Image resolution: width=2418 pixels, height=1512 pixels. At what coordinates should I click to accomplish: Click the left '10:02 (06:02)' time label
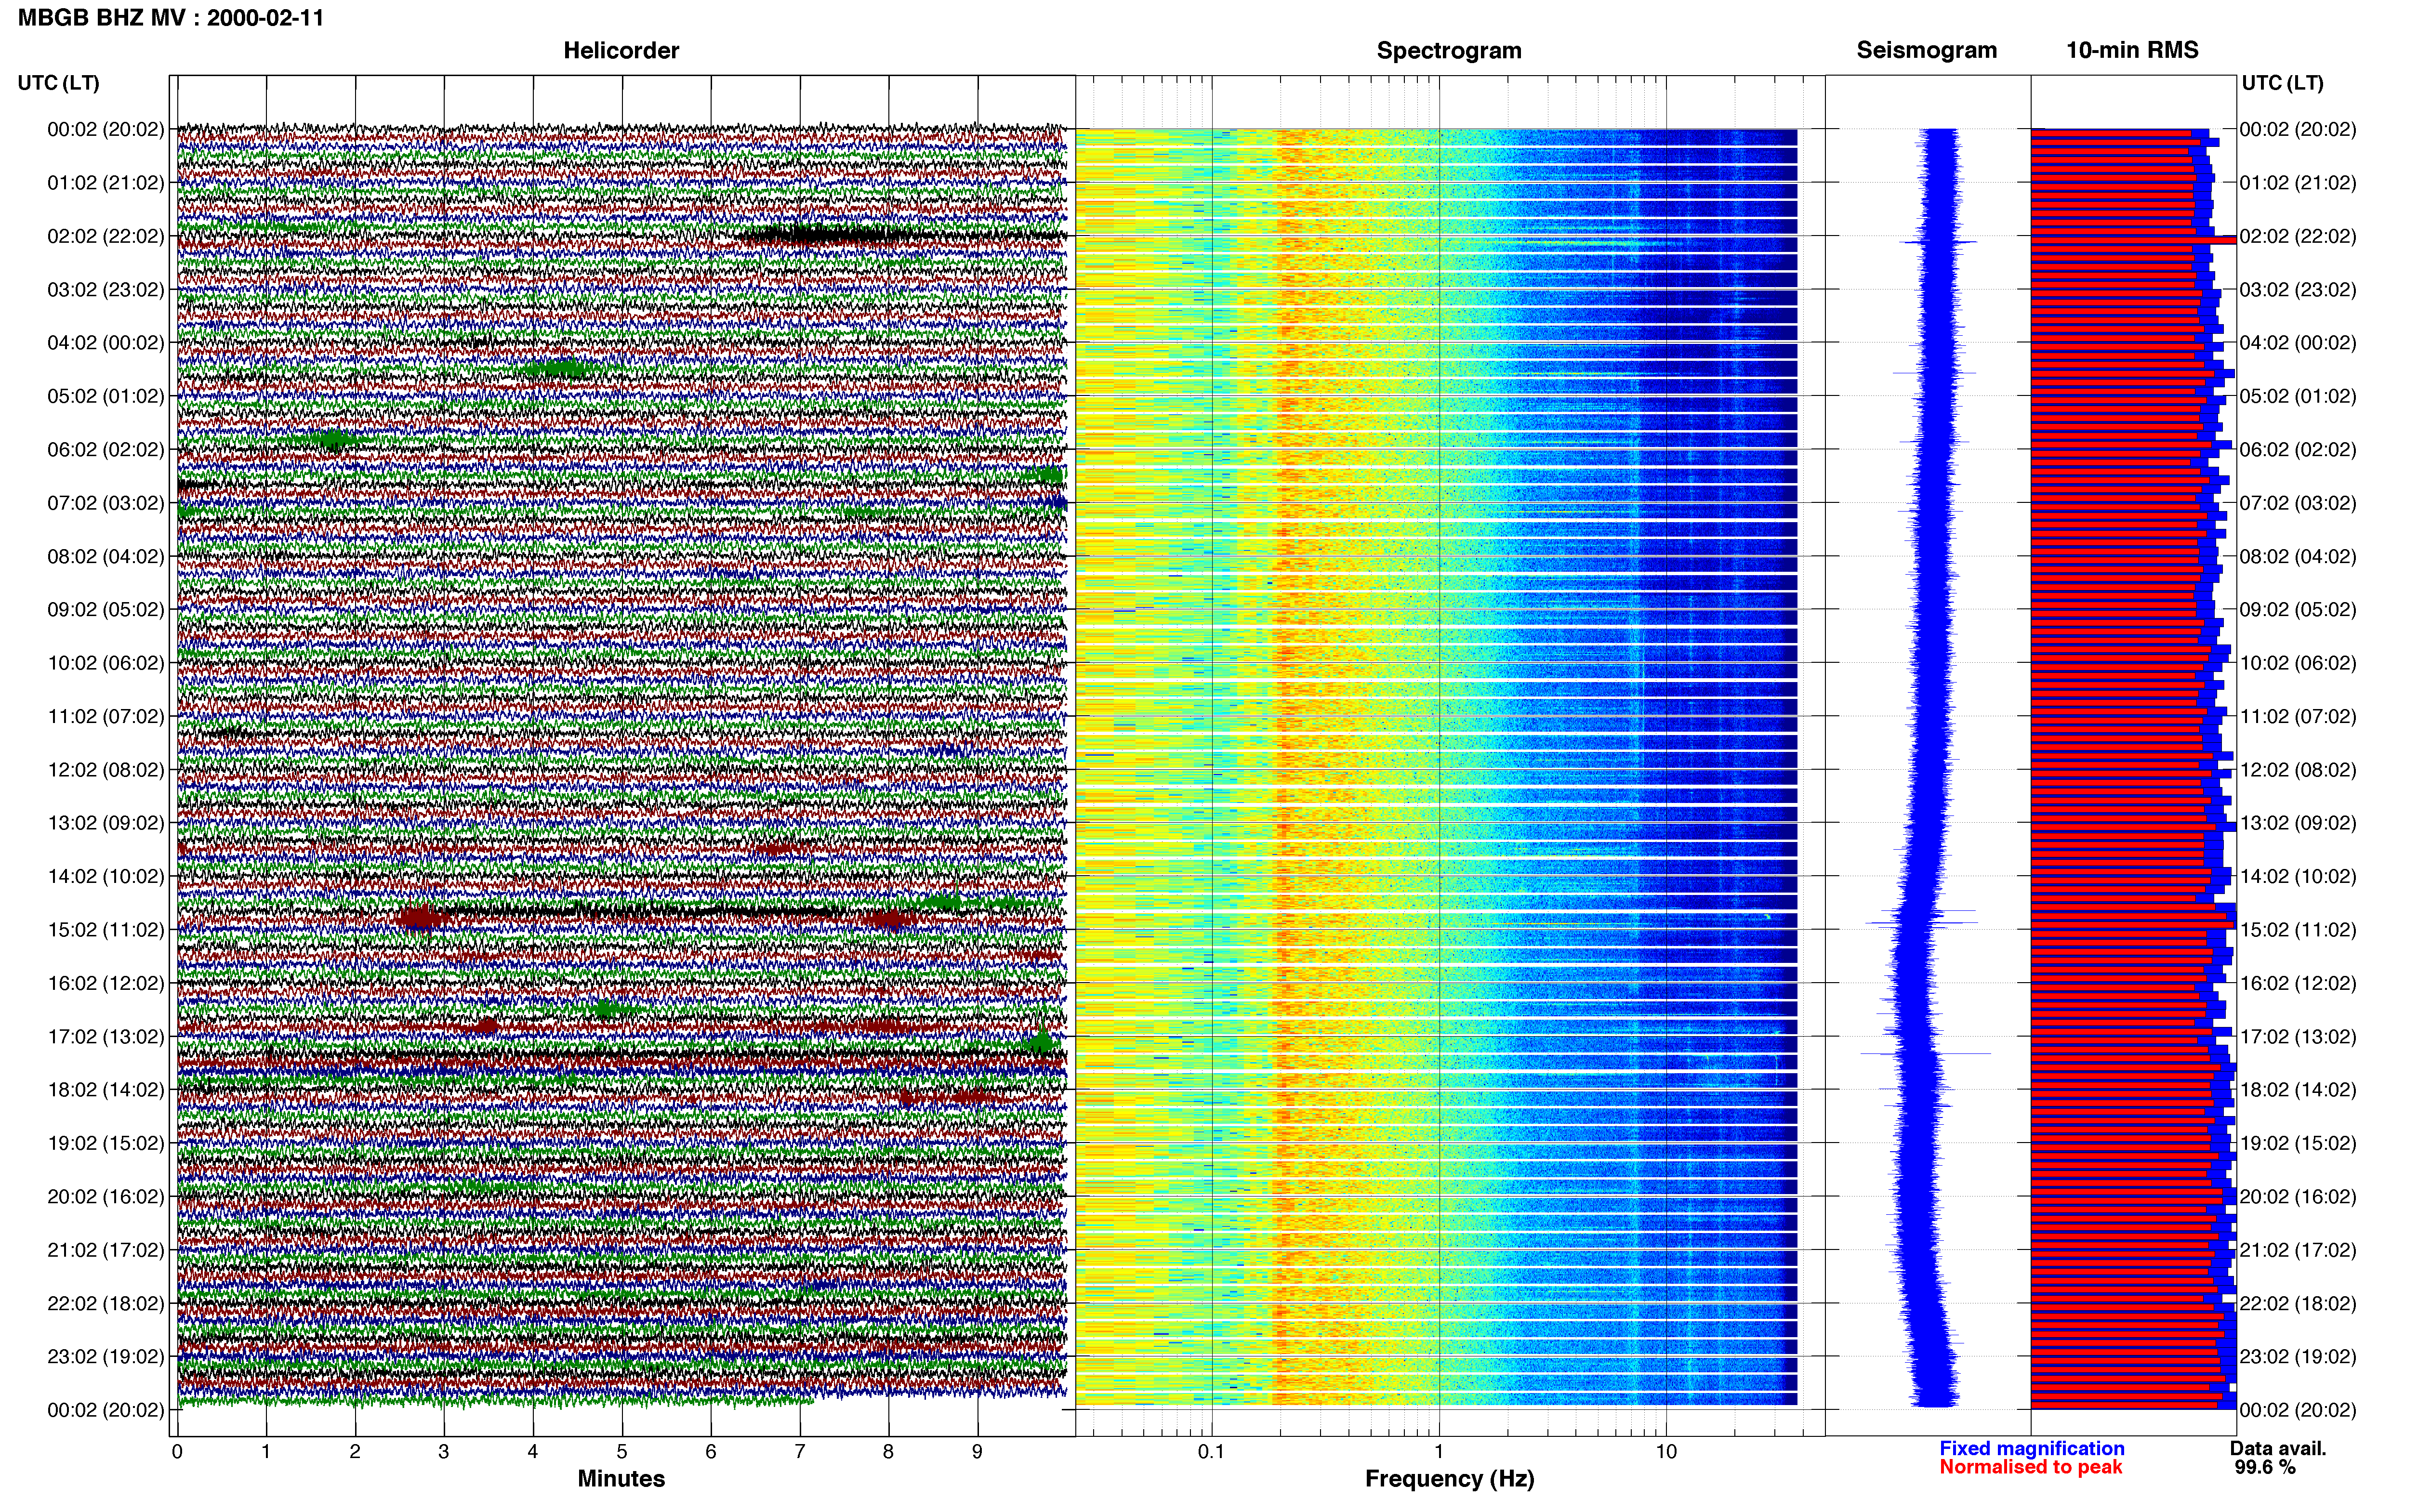105,663
